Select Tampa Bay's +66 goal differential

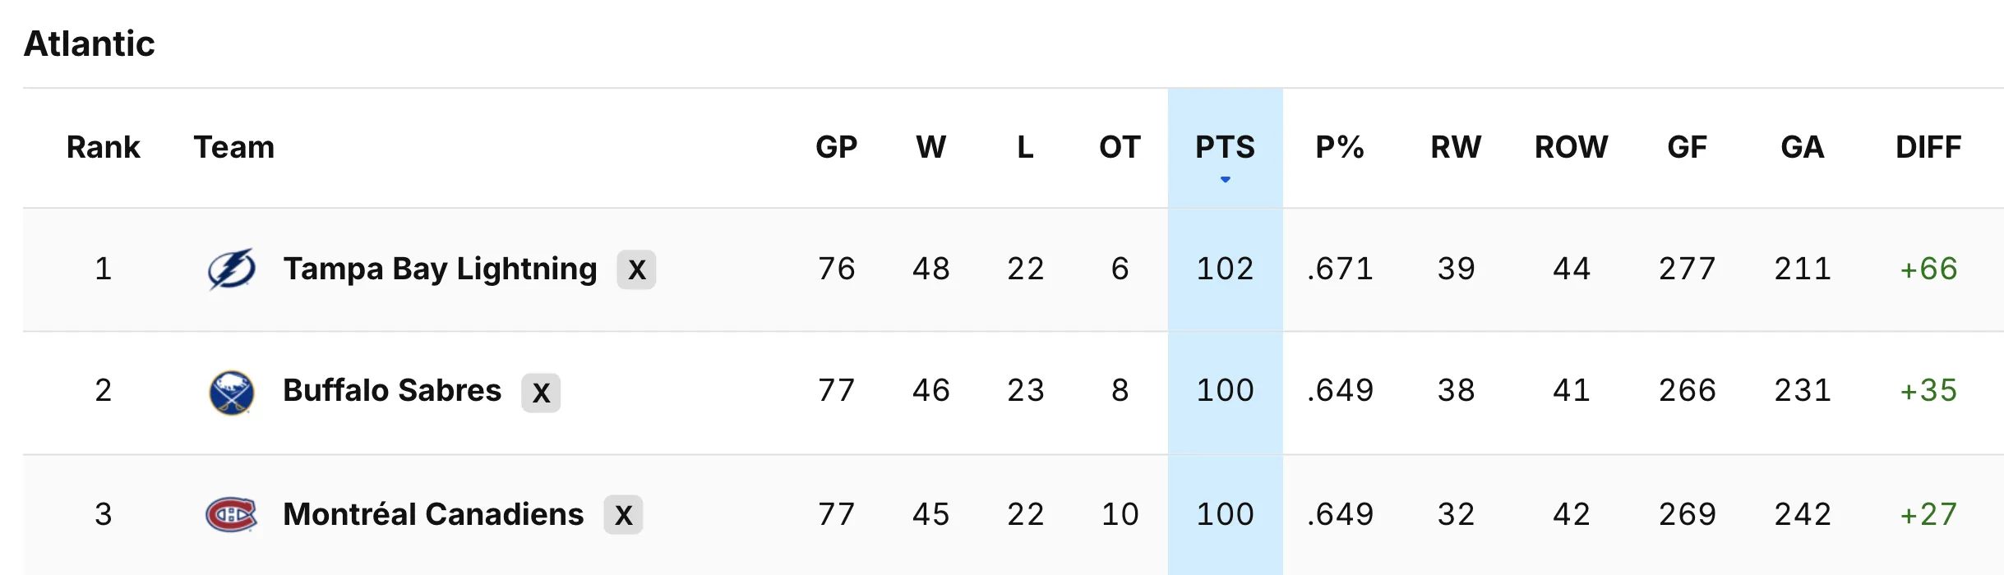1928,269
